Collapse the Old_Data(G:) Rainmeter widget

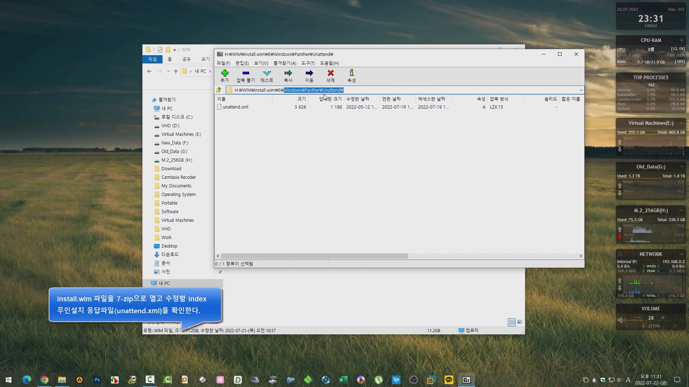click(681, 167)
